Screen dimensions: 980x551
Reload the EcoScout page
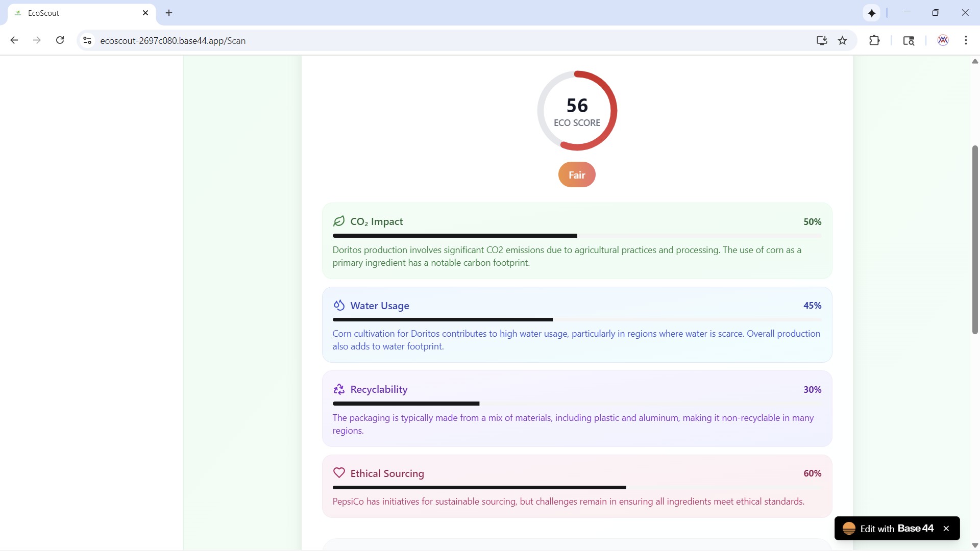[60, 40]
